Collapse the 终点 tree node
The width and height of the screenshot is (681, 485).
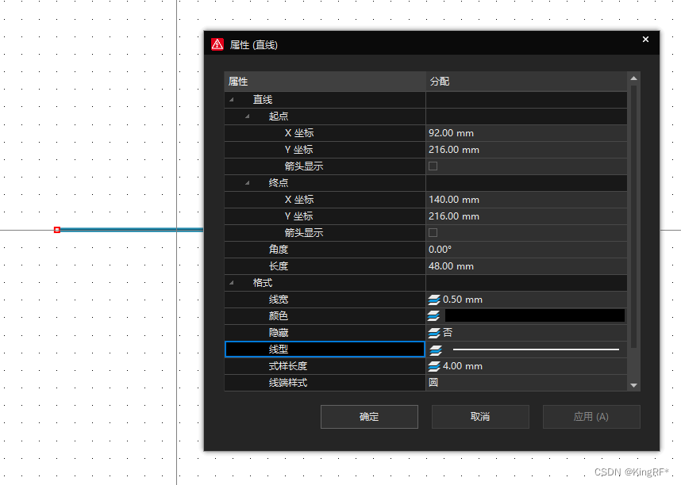pos(247,182)
